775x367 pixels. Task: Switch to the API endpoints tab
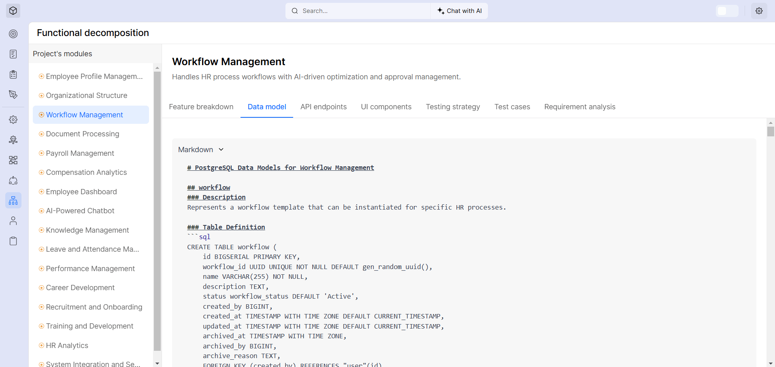[x=323, y=107]
